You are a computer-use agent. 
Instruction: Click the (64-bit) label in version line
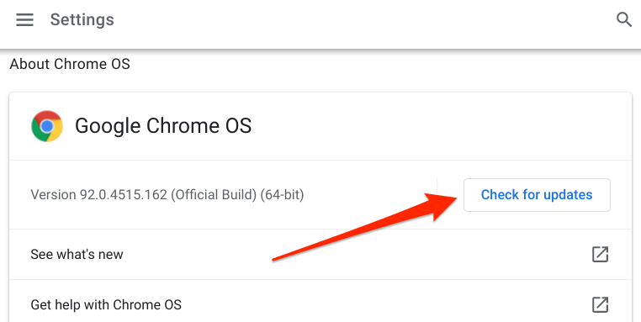(x=282, y=194)
